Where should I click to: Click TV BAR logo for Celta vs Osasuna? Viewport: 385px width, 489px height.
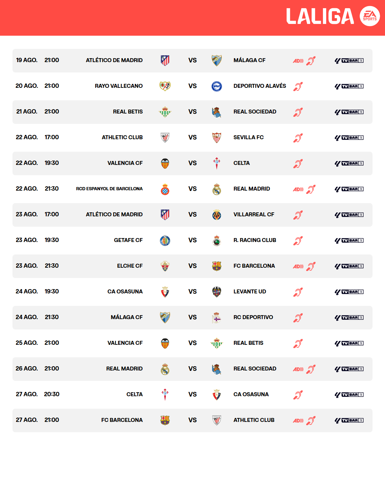[349, 395]
